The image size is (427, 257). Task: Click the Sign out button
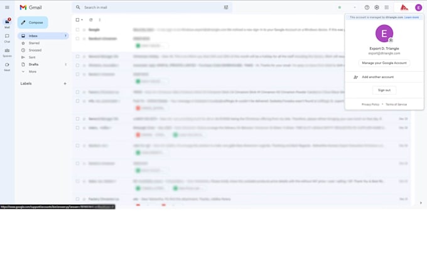point(384,90)
